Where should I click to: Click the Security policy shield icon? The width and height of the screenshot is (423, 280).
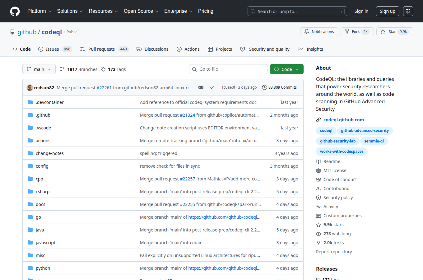(318, 198)
